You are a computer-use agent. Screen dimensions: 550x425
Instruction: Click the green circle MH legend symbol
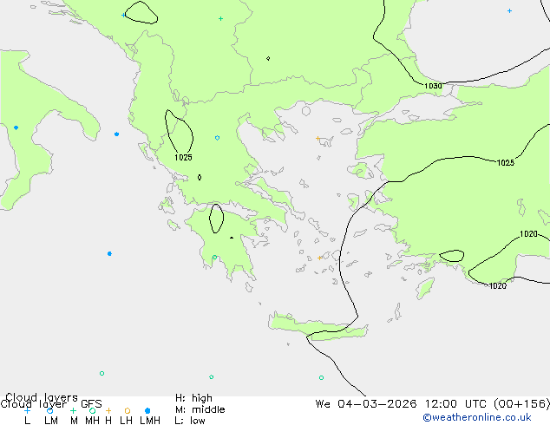click(92, 410)
